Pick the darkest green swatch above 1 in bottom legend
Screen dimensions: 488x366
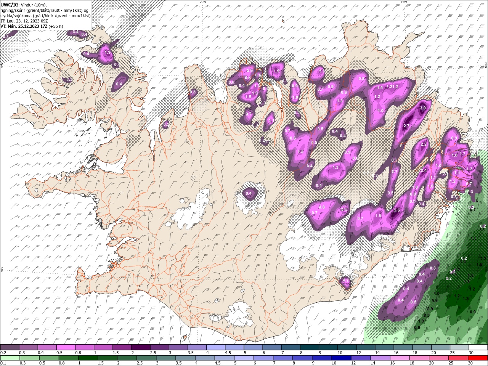(x=88, y=358)
